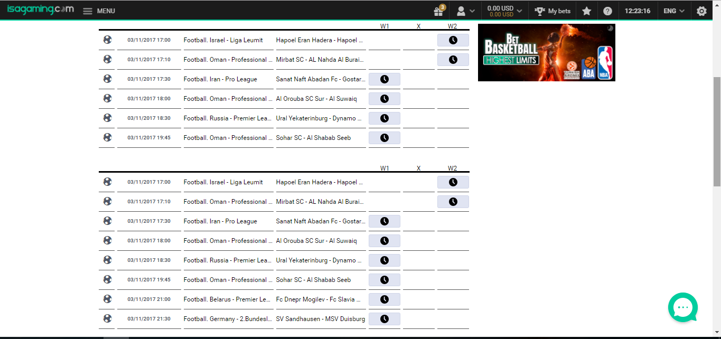Screen dimensions: 721x339
Task: Open the help question mark icon
Action: (608, 11)
